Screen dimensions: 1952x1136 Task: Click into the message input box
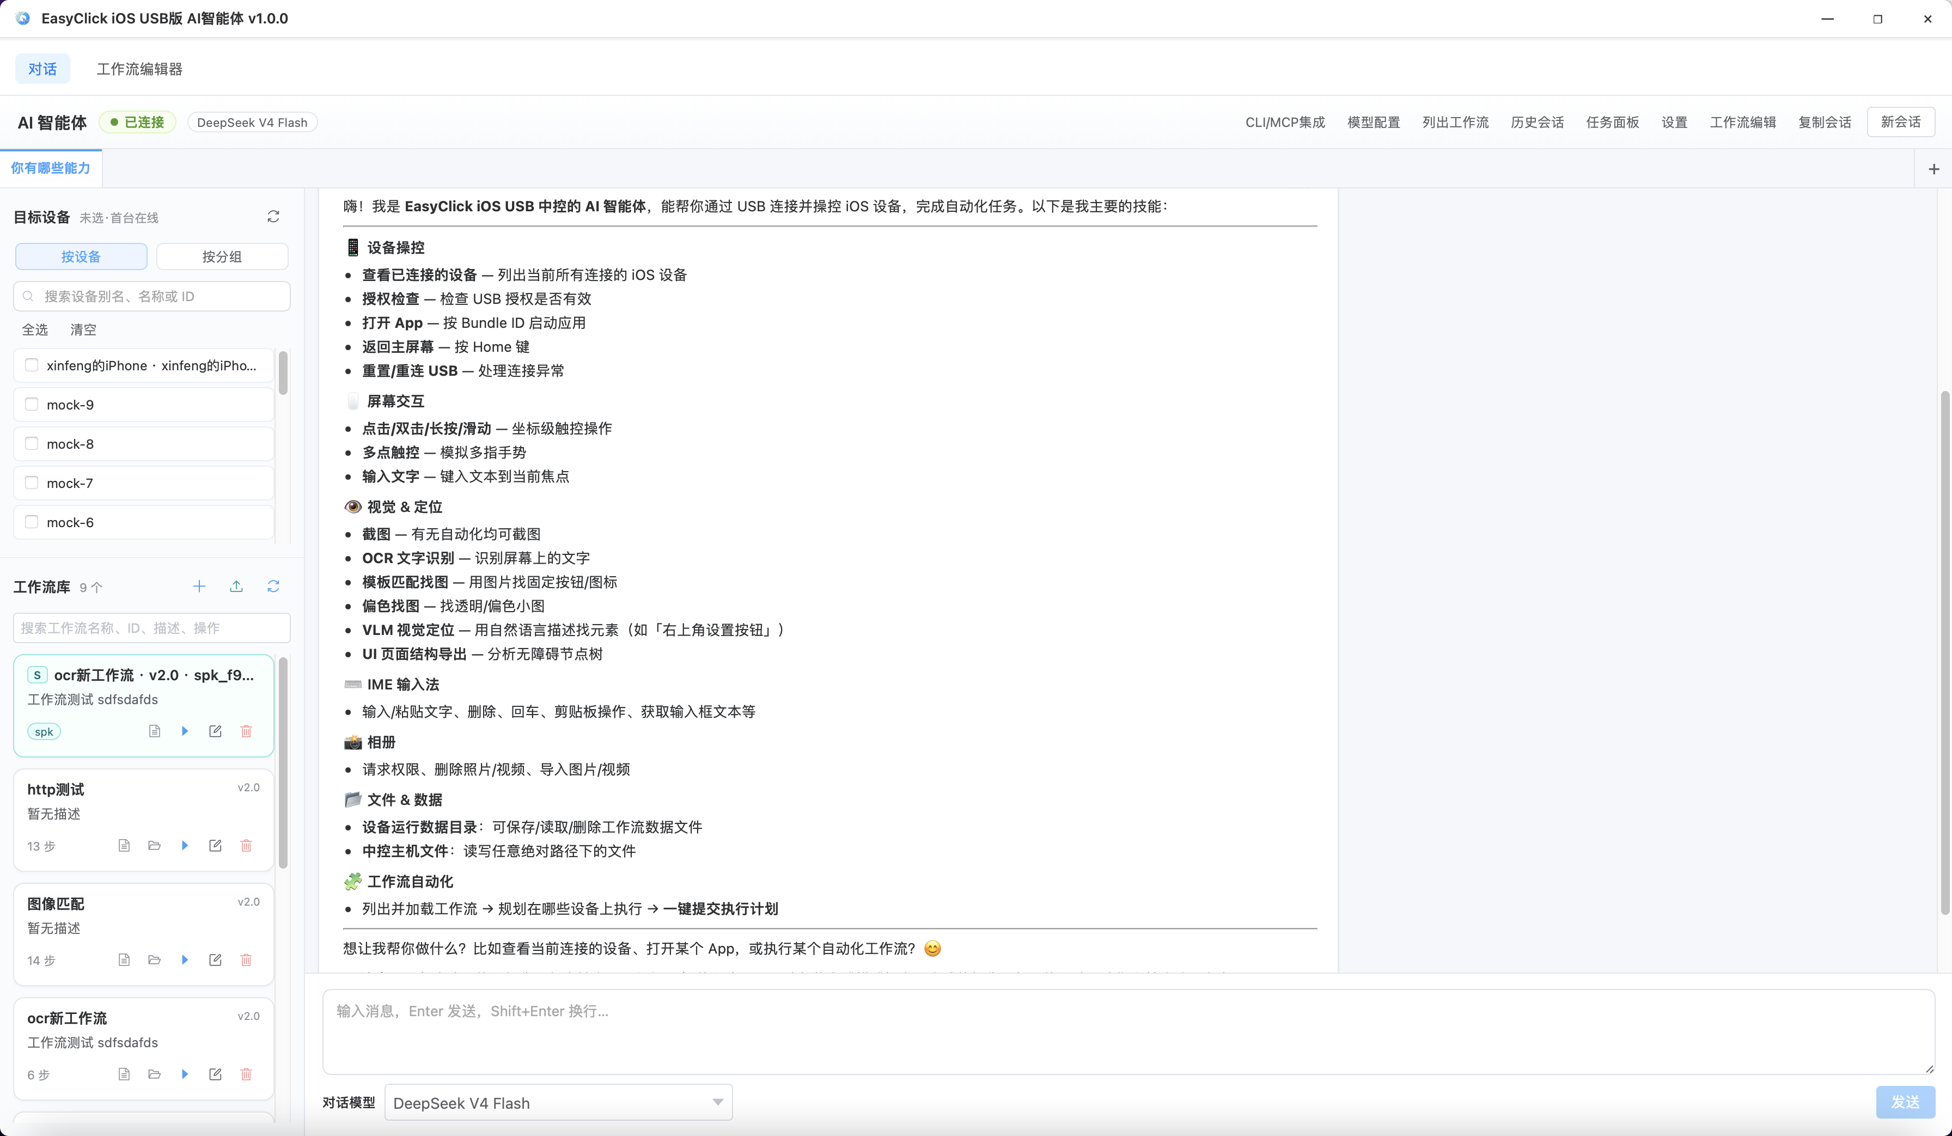coord(1128,1031)
